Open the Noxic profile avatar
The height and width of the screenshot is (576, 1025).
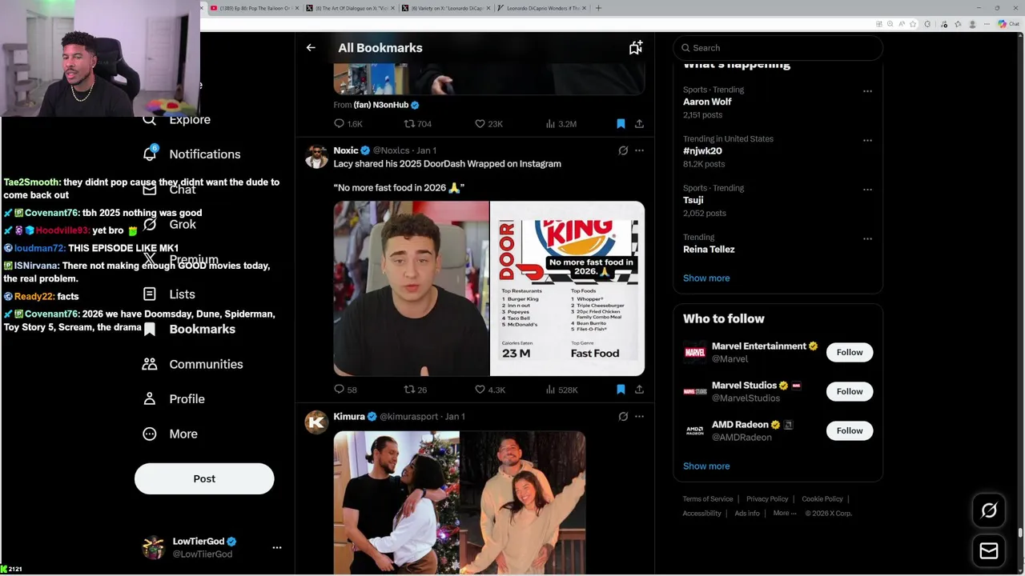(x=316, y=156)
